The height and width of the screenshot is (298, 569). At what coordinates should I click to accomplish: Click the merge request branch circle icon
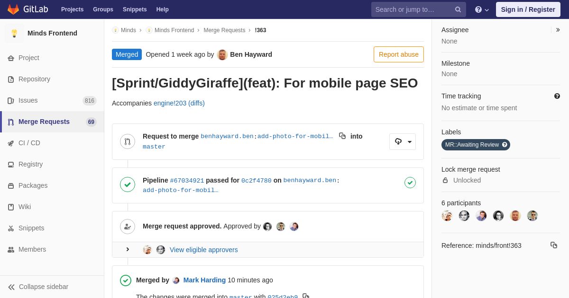[x=128, y=141]
